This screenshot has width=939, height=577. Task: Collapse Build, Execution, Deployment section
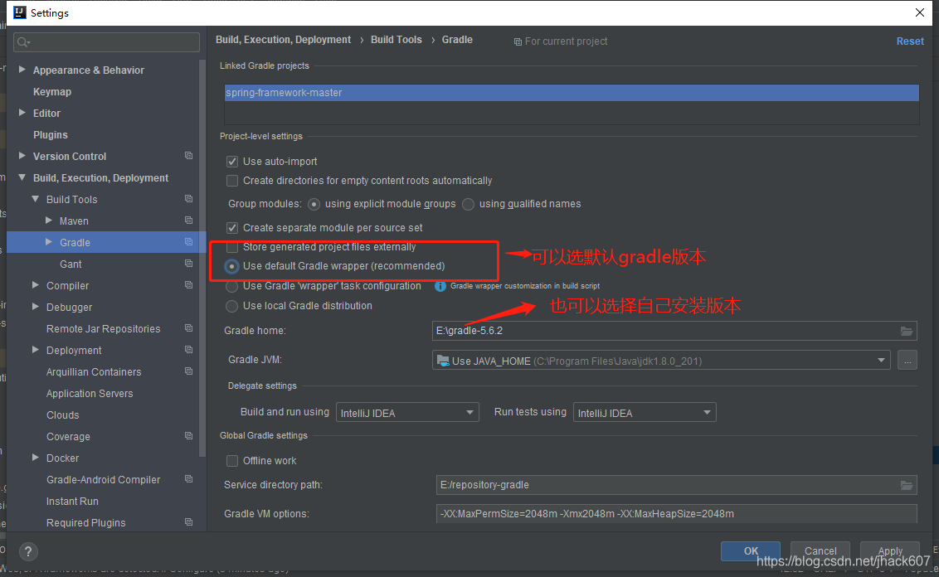click(22, 177)
